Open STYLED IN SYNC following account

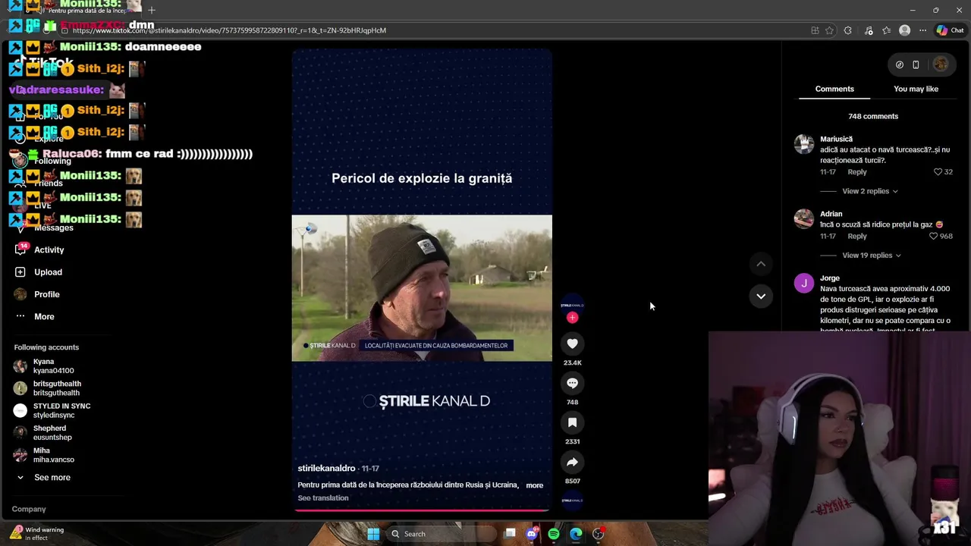[61, 410]
